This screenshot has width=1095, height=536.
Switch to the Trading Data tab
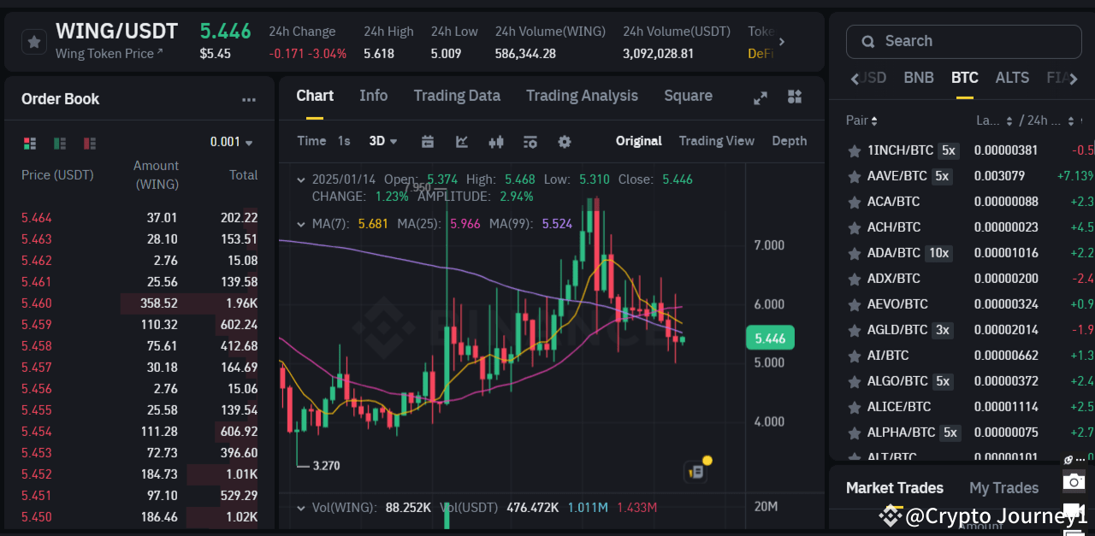(x=457, y=96)
